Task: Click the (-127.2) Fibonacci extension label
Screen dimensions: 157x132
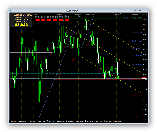Action: point(136,95)
